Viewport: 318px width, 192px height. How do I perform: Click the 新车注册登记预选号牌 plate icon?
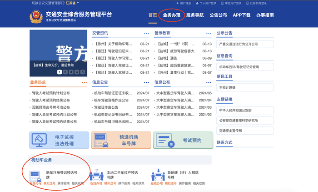(x=35, y=175)
